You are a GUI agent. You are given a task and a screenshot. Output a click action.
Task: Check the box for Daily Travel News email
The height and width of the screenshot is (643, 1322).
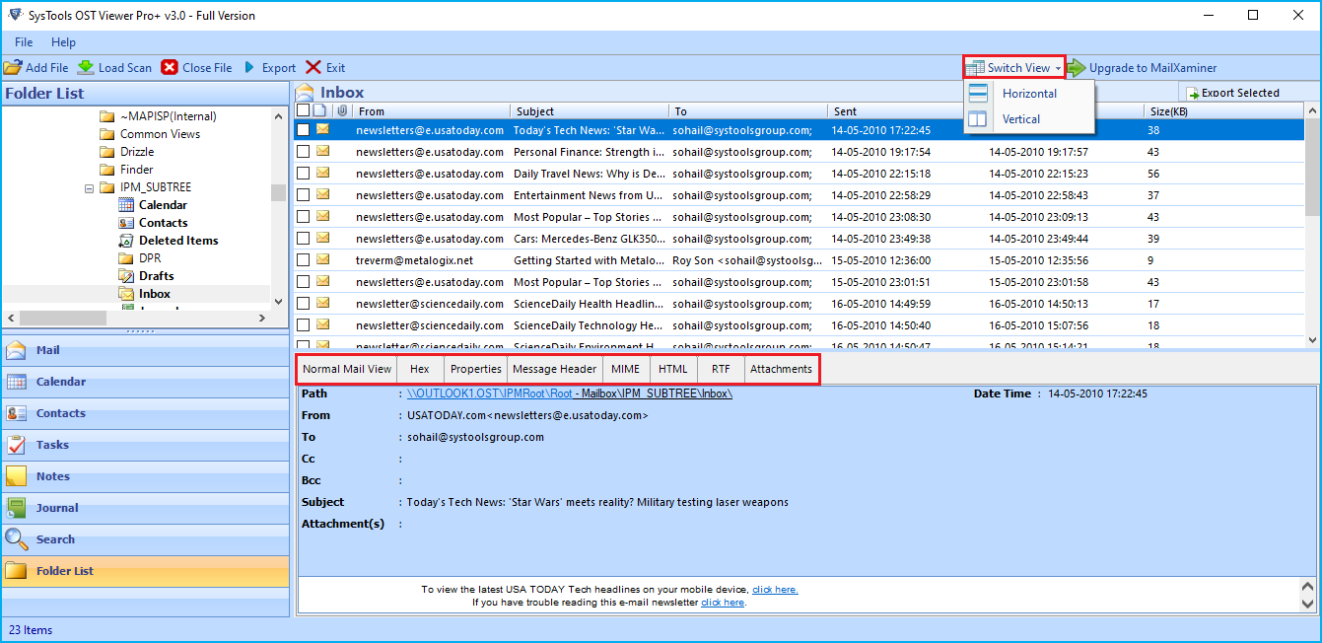(304, 174)
